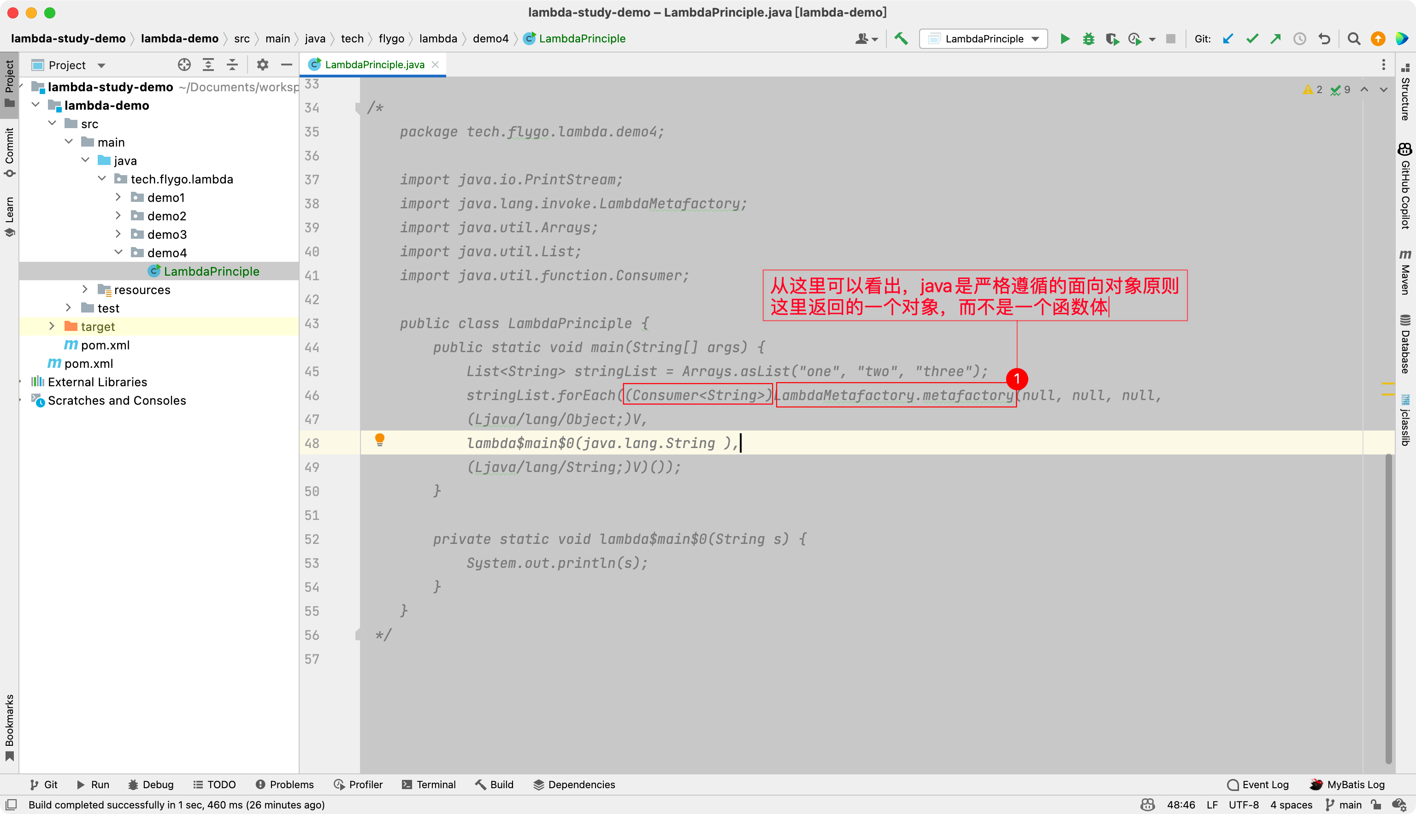Collapse the demo4 package

click(x=118, y=252)
